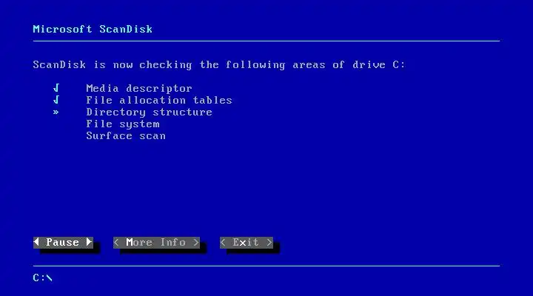Click the 'Microsoft ScanDisk' title text

point(93,29)
